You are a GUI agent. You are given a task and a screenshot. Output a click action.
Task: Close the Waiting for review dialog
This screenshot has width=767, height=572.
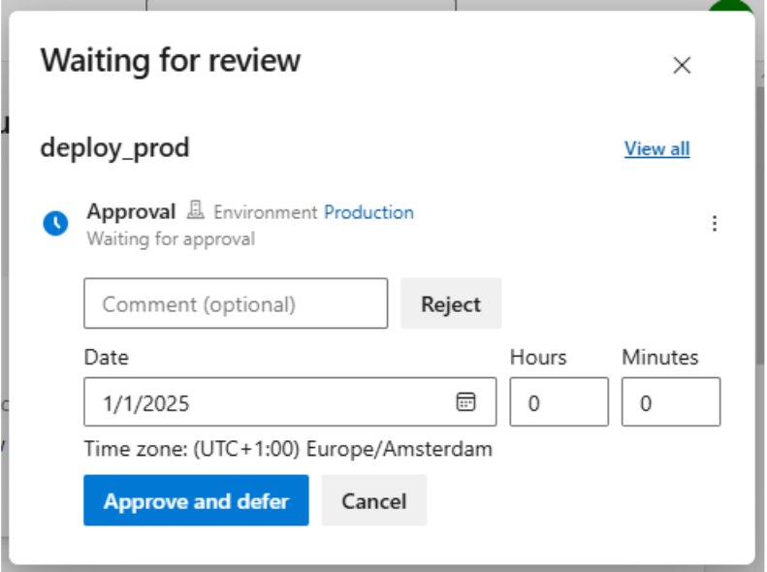coord(682,65)
